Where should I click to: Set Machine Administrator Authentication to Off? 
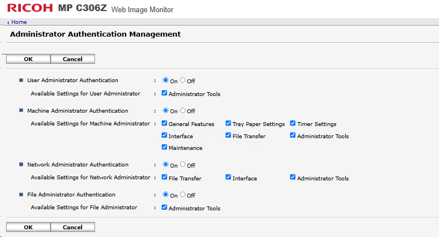183,110
